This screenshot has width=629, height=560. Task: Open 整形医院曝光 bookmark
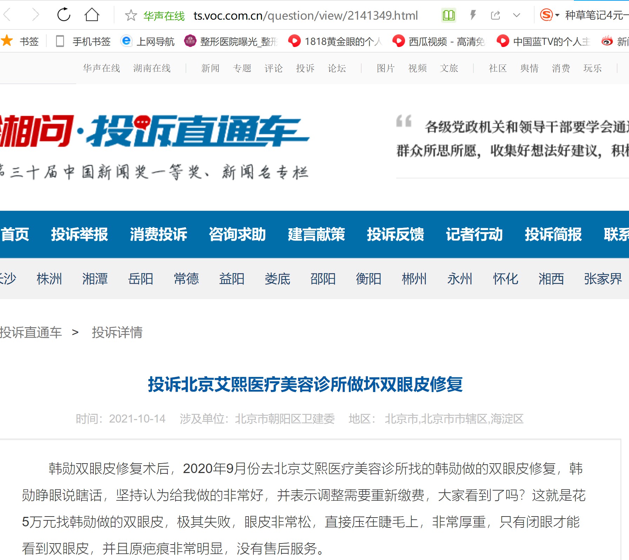click(x=231, y=41)
